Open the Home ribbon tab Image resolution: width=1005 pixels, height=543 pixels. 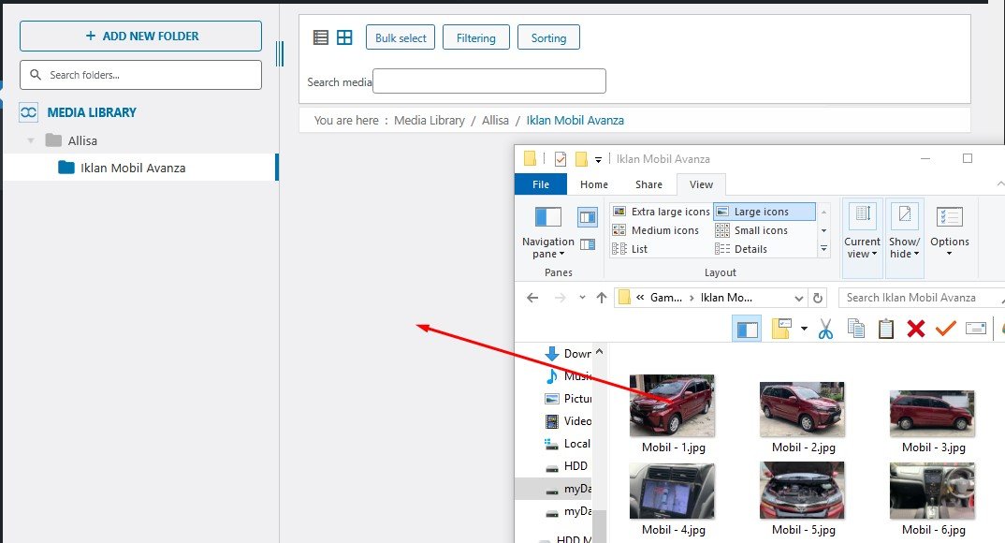[593, 184]
